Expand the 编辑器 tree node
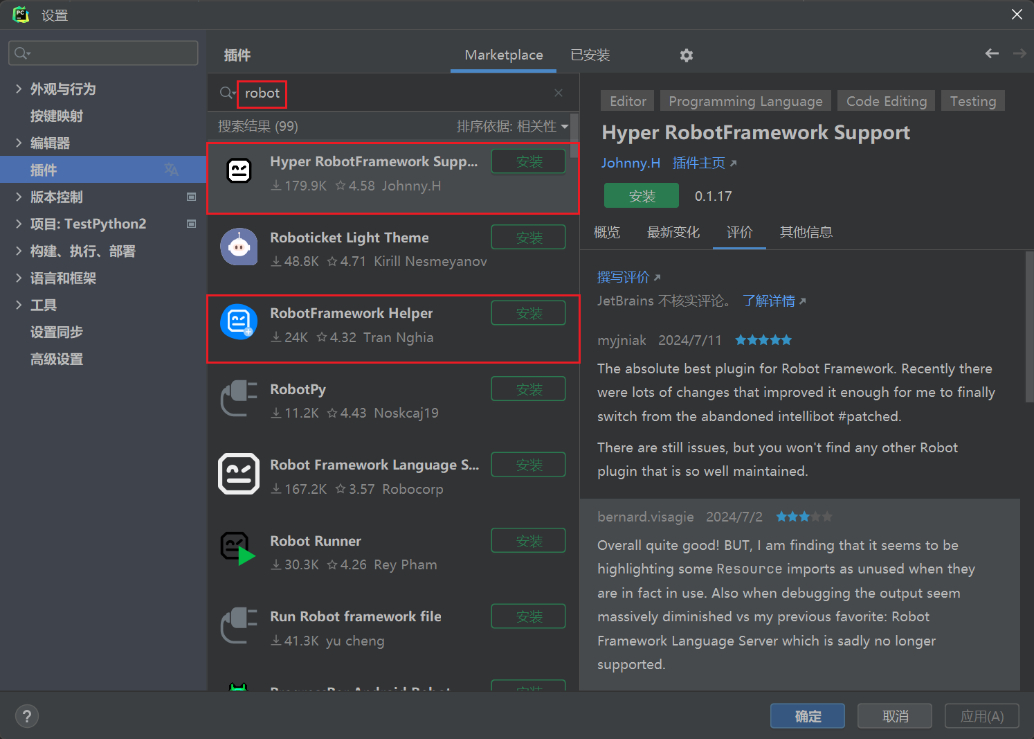The width and height of the screenshot is (1034, 739). tap(19, 143)
